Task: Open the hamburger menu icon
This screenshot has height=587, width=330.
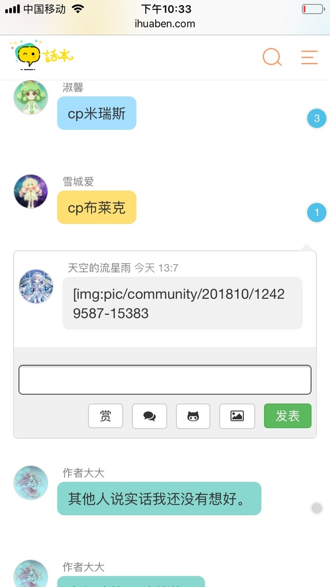Action: tap(309, 57)
